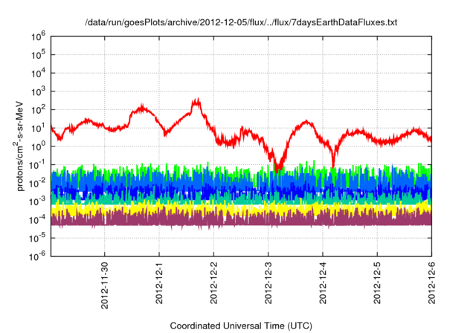476x333 pixels.
Task: Click the protons/cm2-s-sr-MeV axis title
Action: (19, 146)
